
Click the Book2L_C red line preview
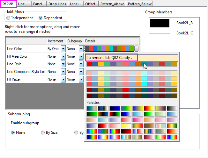coord(160,33)
